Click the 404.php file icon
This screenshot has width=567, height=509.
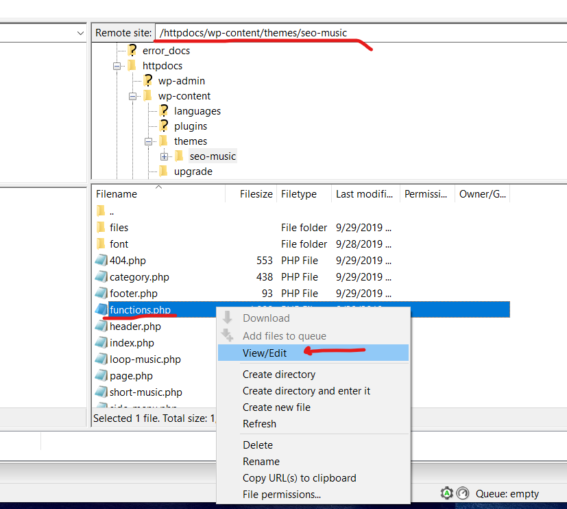(101, 261)
